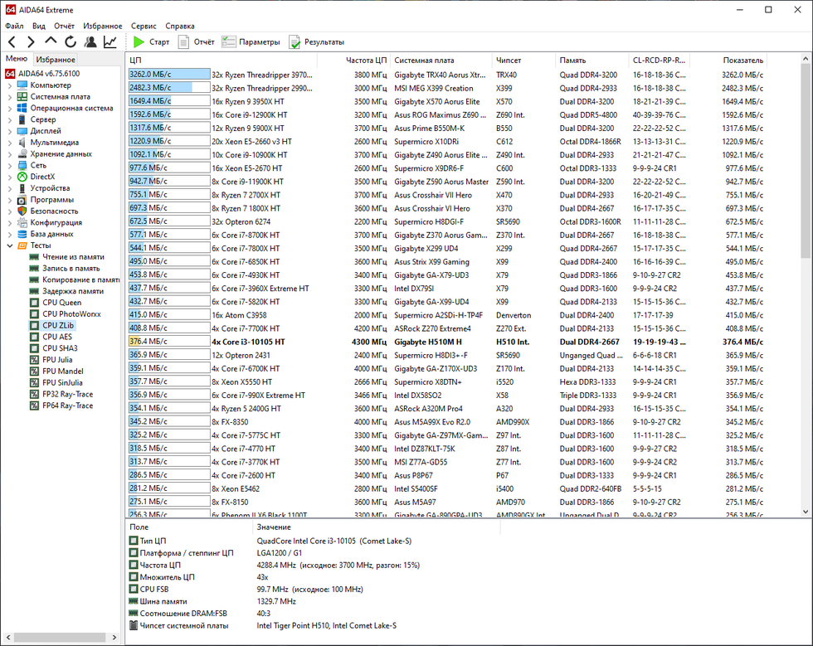
Task: Click the Forward navigation arrow
Action: click(x=31, y=41)
